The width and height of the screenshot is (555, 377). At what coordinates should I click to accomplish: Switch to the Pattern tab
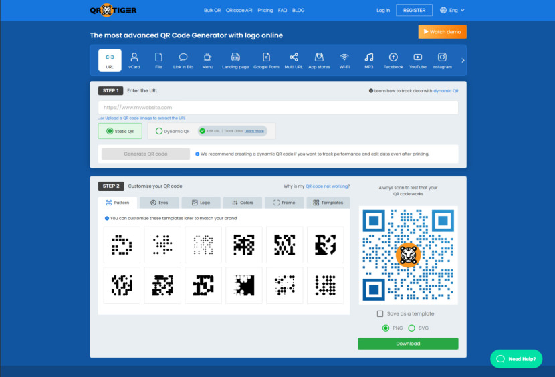118,203
